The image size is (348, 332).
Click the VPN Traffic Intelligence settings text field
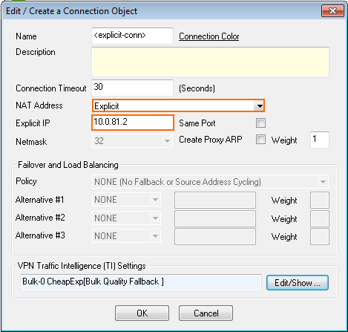(x=141, y=282)
